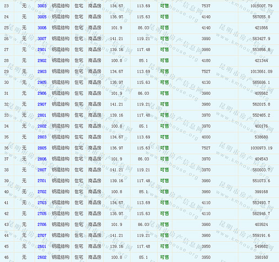Open room 2602 link
This screenshot has width=279, height=262.
point(42,257)
